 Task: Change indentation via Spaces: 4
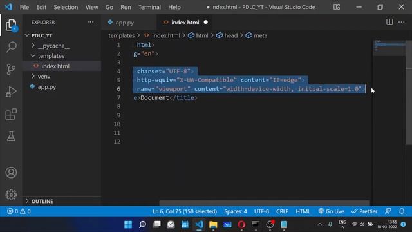pyautogui.click(x=236, y=211)
